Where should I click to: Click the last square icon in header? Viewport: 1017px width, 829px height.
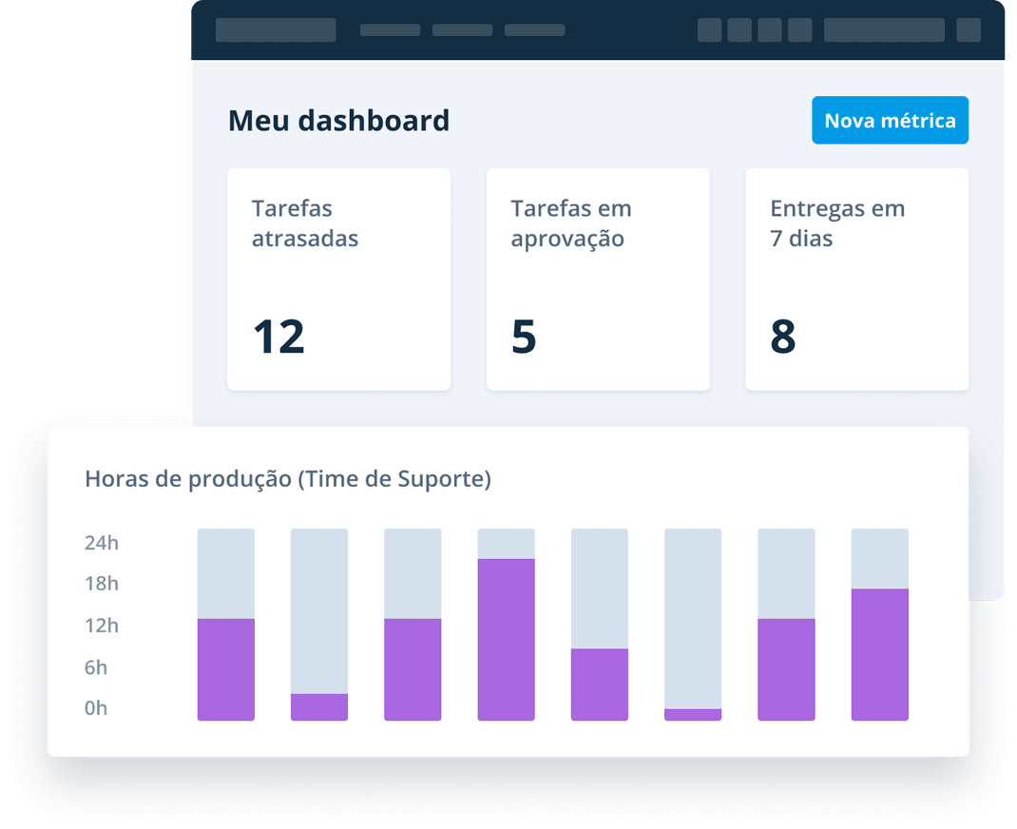pyautogui.click(x=969, y=29)
